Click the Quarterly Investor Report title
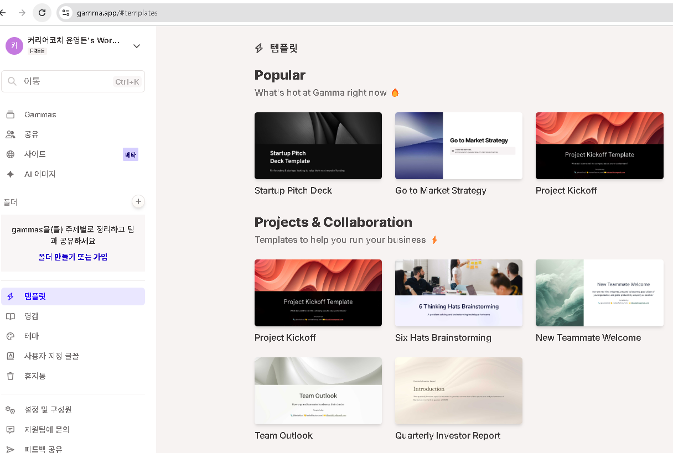 448,435
